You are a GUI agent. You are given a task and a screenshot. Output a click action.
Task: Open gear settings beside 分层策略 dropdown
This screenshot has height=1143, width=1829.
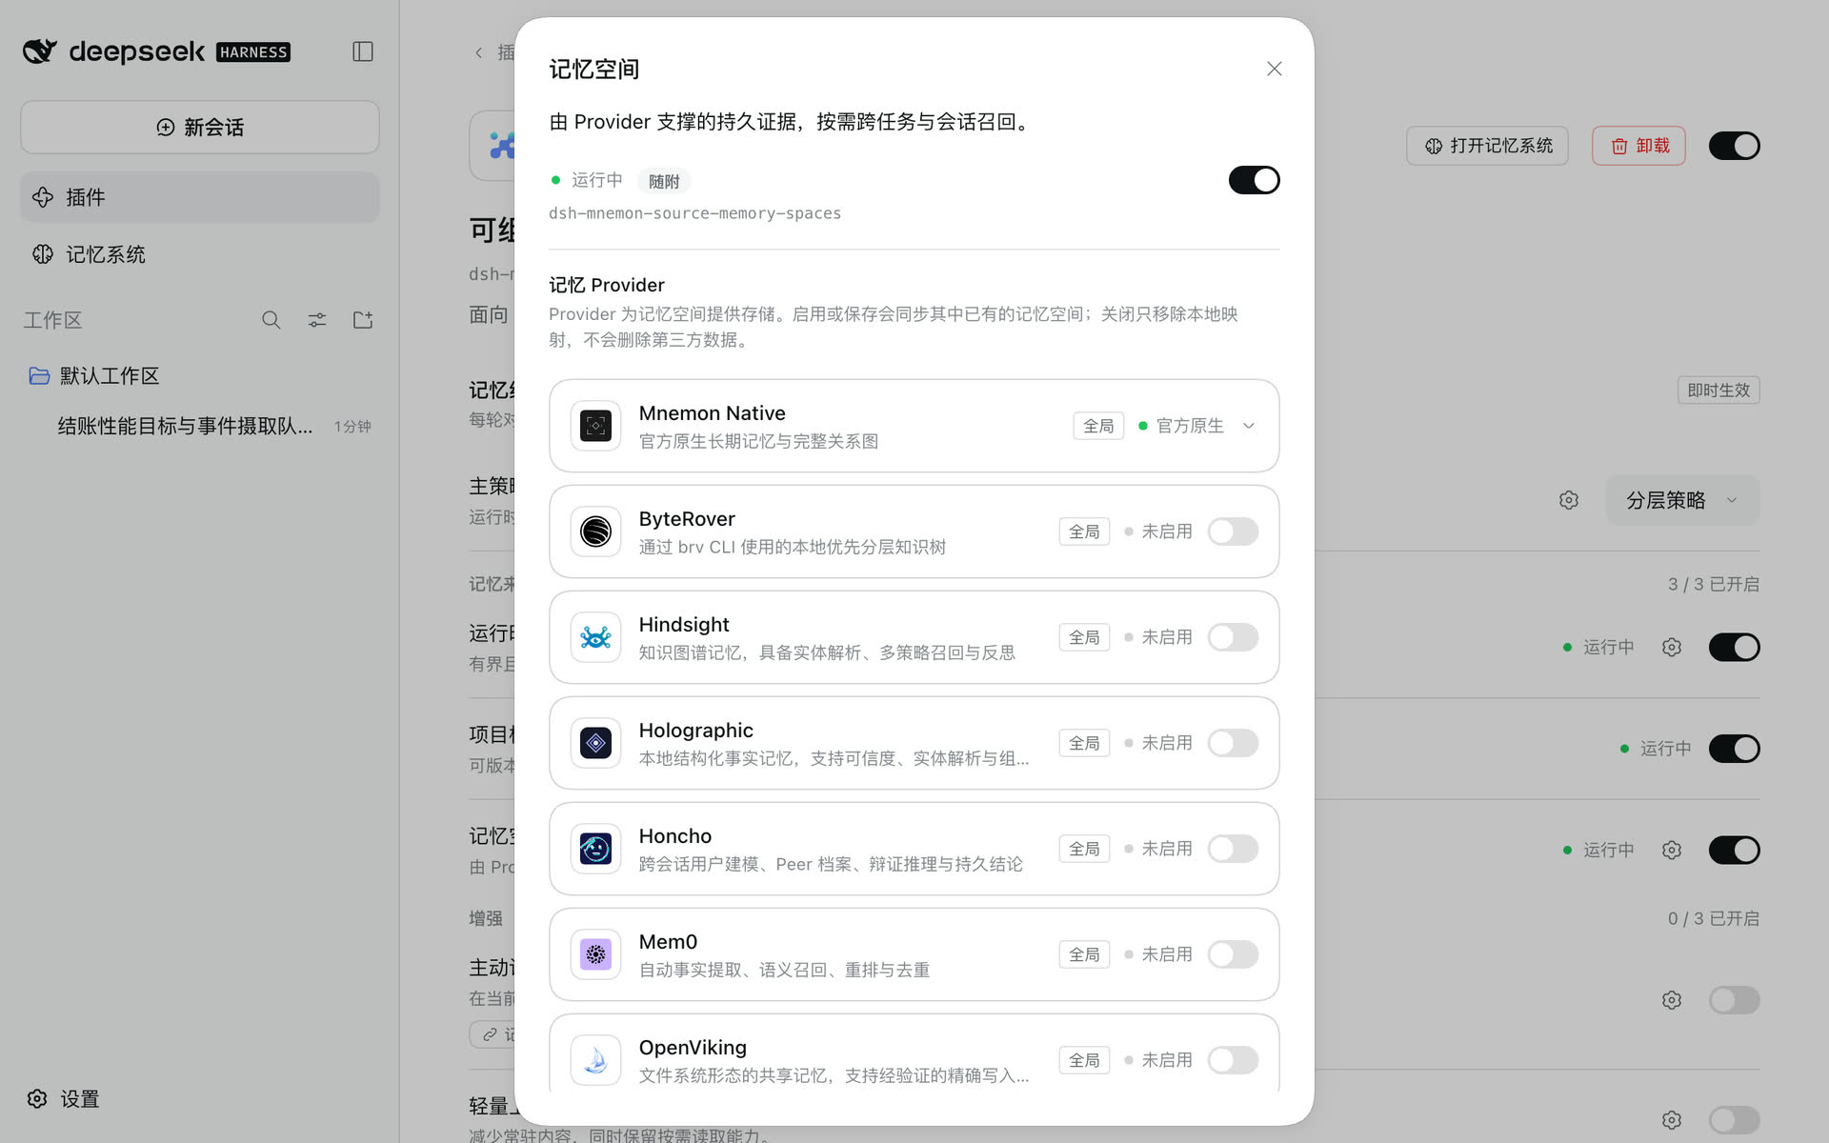click(1569, 500)
